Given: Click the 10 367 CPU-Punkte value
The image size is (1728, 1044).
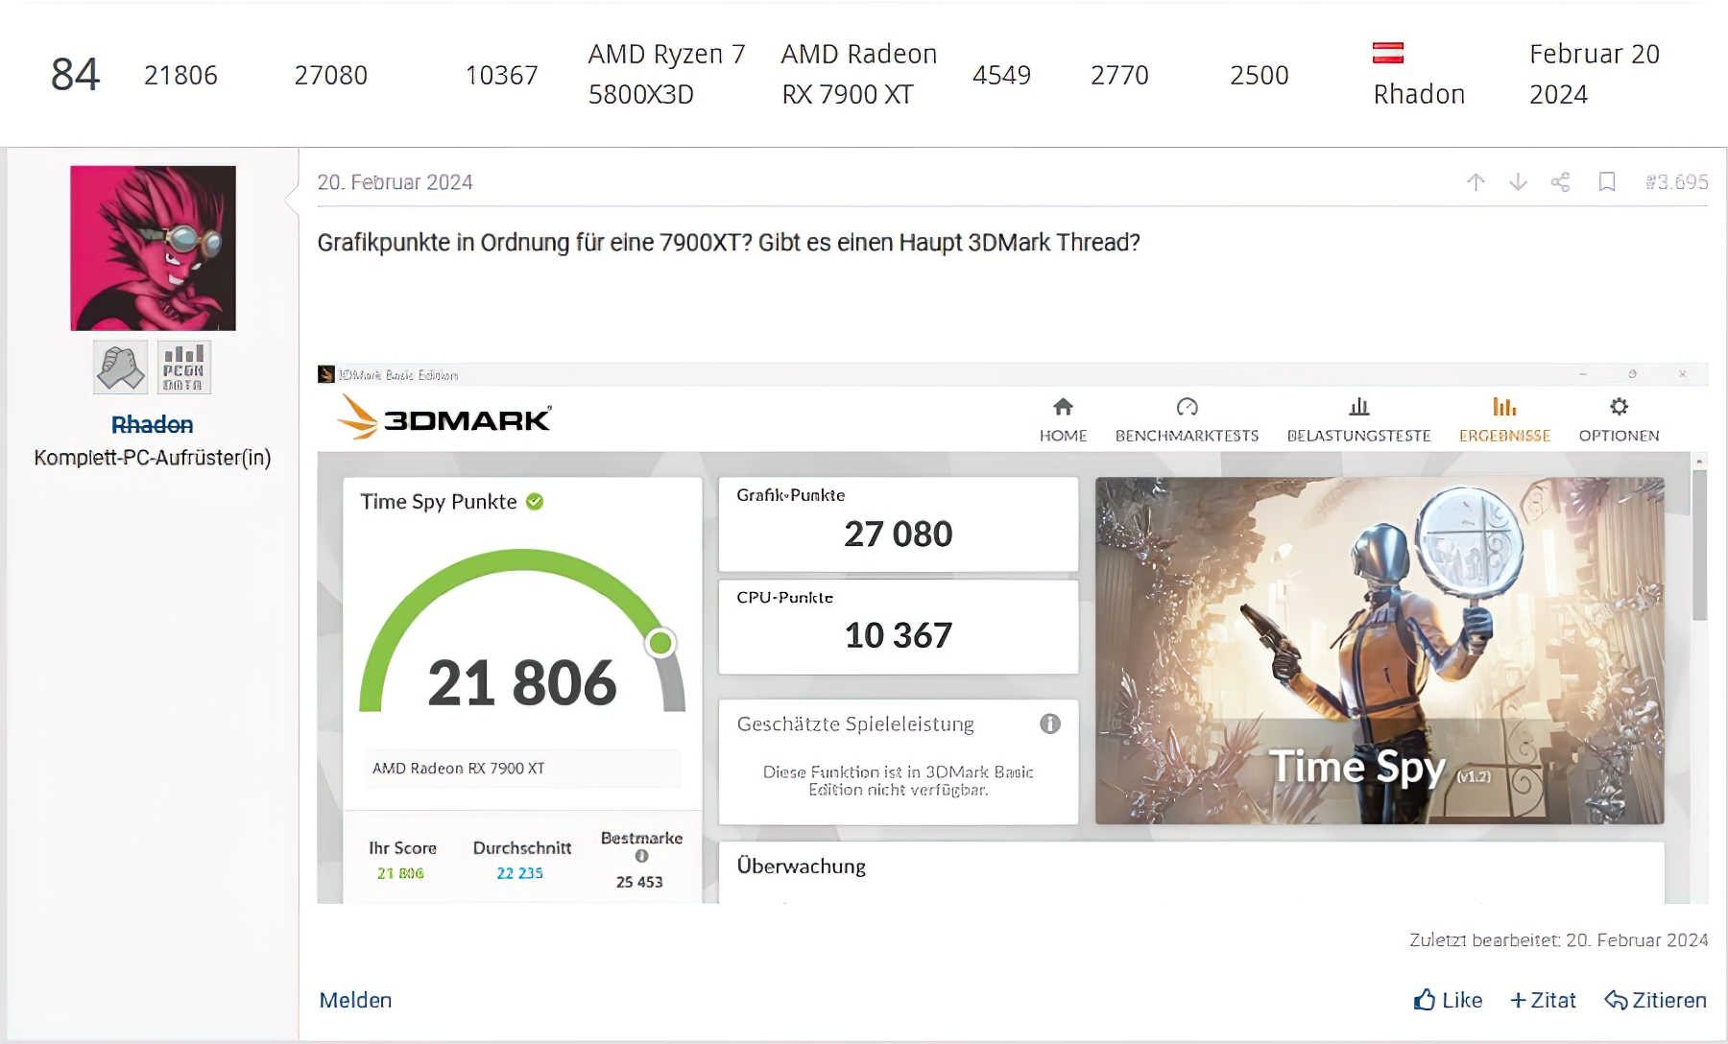Looking at the screenshot, I should point(898,635).
